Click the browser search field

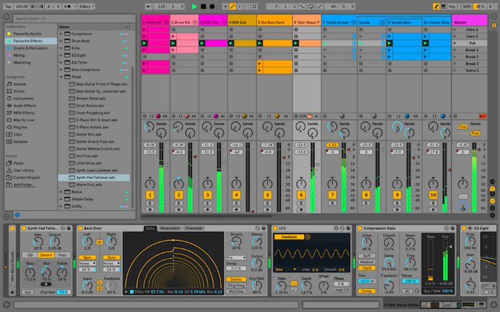pos(74,19)
